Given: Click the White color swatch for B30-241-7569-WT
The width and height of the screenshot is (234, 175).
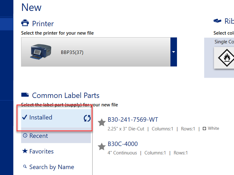Looking at the screenshot, I should click(204, 129).
